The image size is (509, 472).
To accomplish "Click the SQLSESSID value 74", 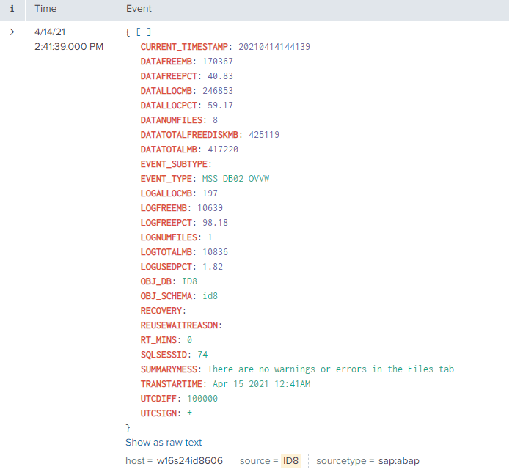I will pos(202,355).
